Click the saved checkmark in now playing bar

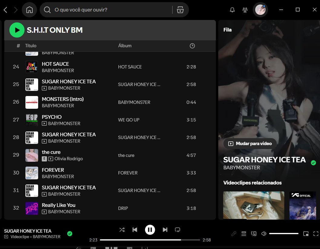(x=70, y=234)
